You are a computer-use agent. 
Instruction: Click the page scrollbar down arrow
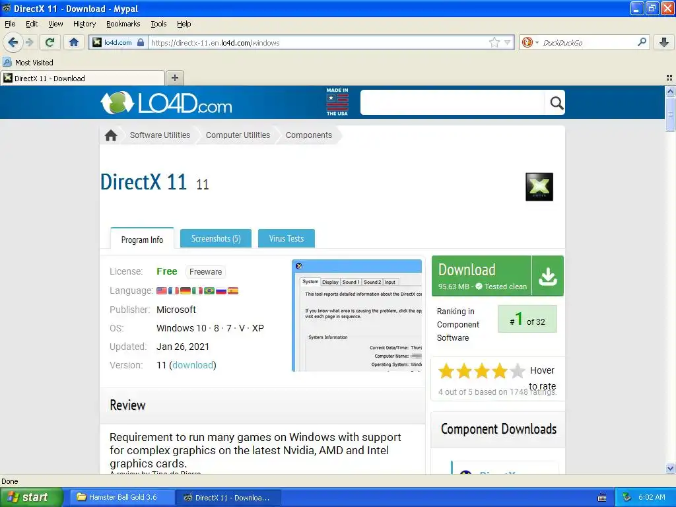[670, 468]
